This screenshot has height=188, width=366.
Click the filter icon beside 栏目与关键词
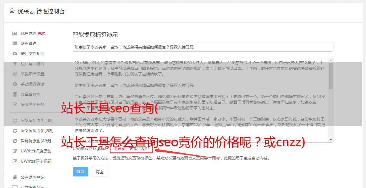point(15,64)
